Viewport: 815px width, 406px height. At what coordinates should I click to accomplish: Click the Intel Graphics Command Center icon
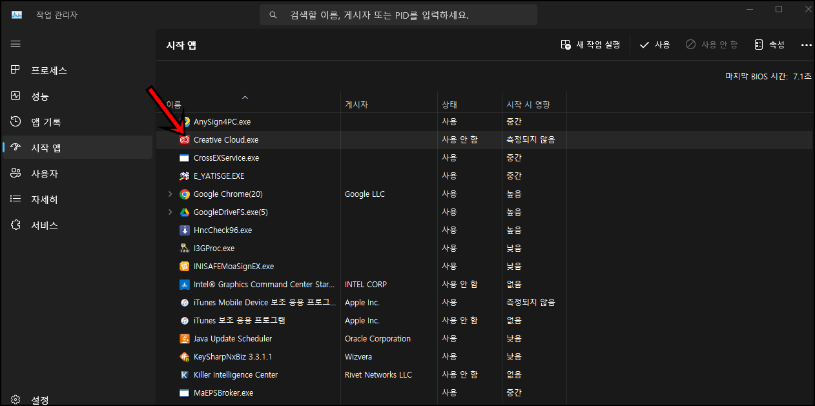[x=184, y=284]
